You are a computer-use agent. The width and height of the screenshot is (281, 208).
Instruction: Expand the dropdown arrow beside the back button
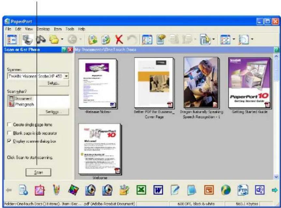(81, 39)
